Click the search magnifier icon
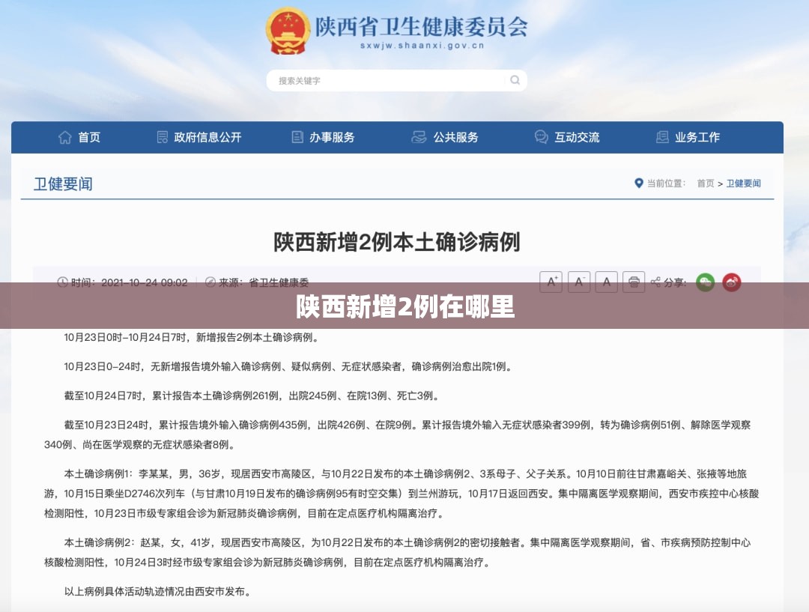809x612 pixels. [515, 80]
